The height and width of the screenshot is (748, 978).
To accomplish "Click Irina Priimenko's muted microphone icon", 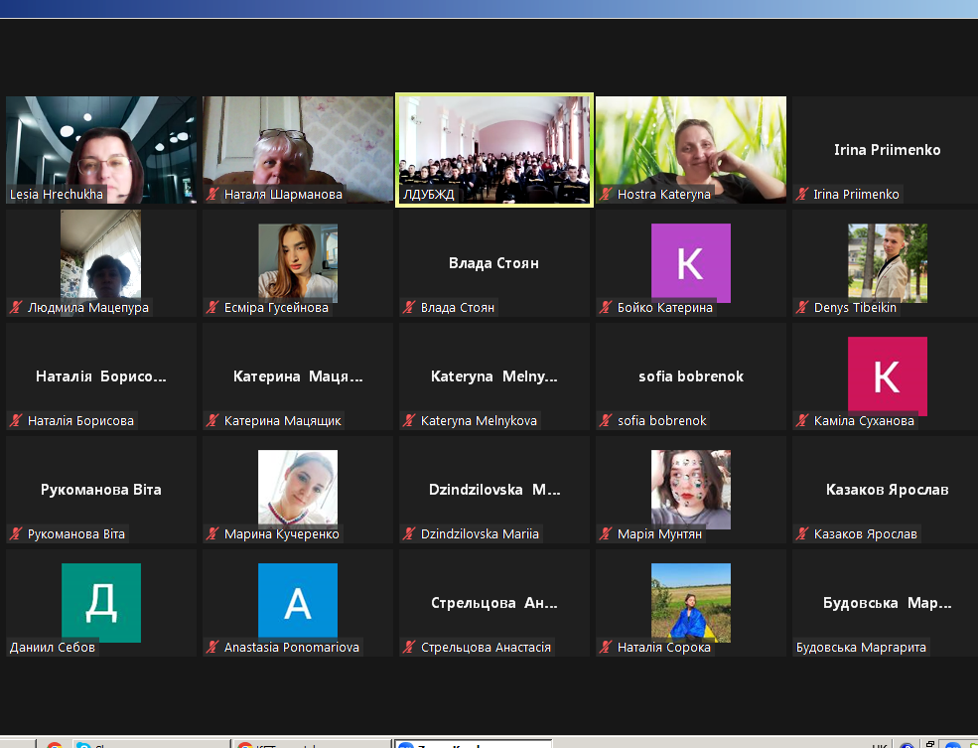I will (802, 195).
